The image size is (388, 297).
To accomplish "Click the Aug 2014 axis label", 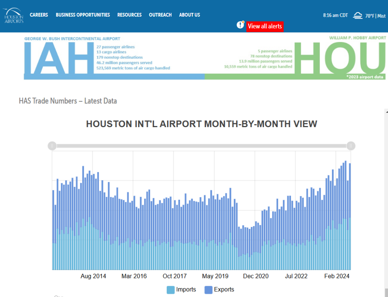I will pyautogui.click(x=93, y=276).
